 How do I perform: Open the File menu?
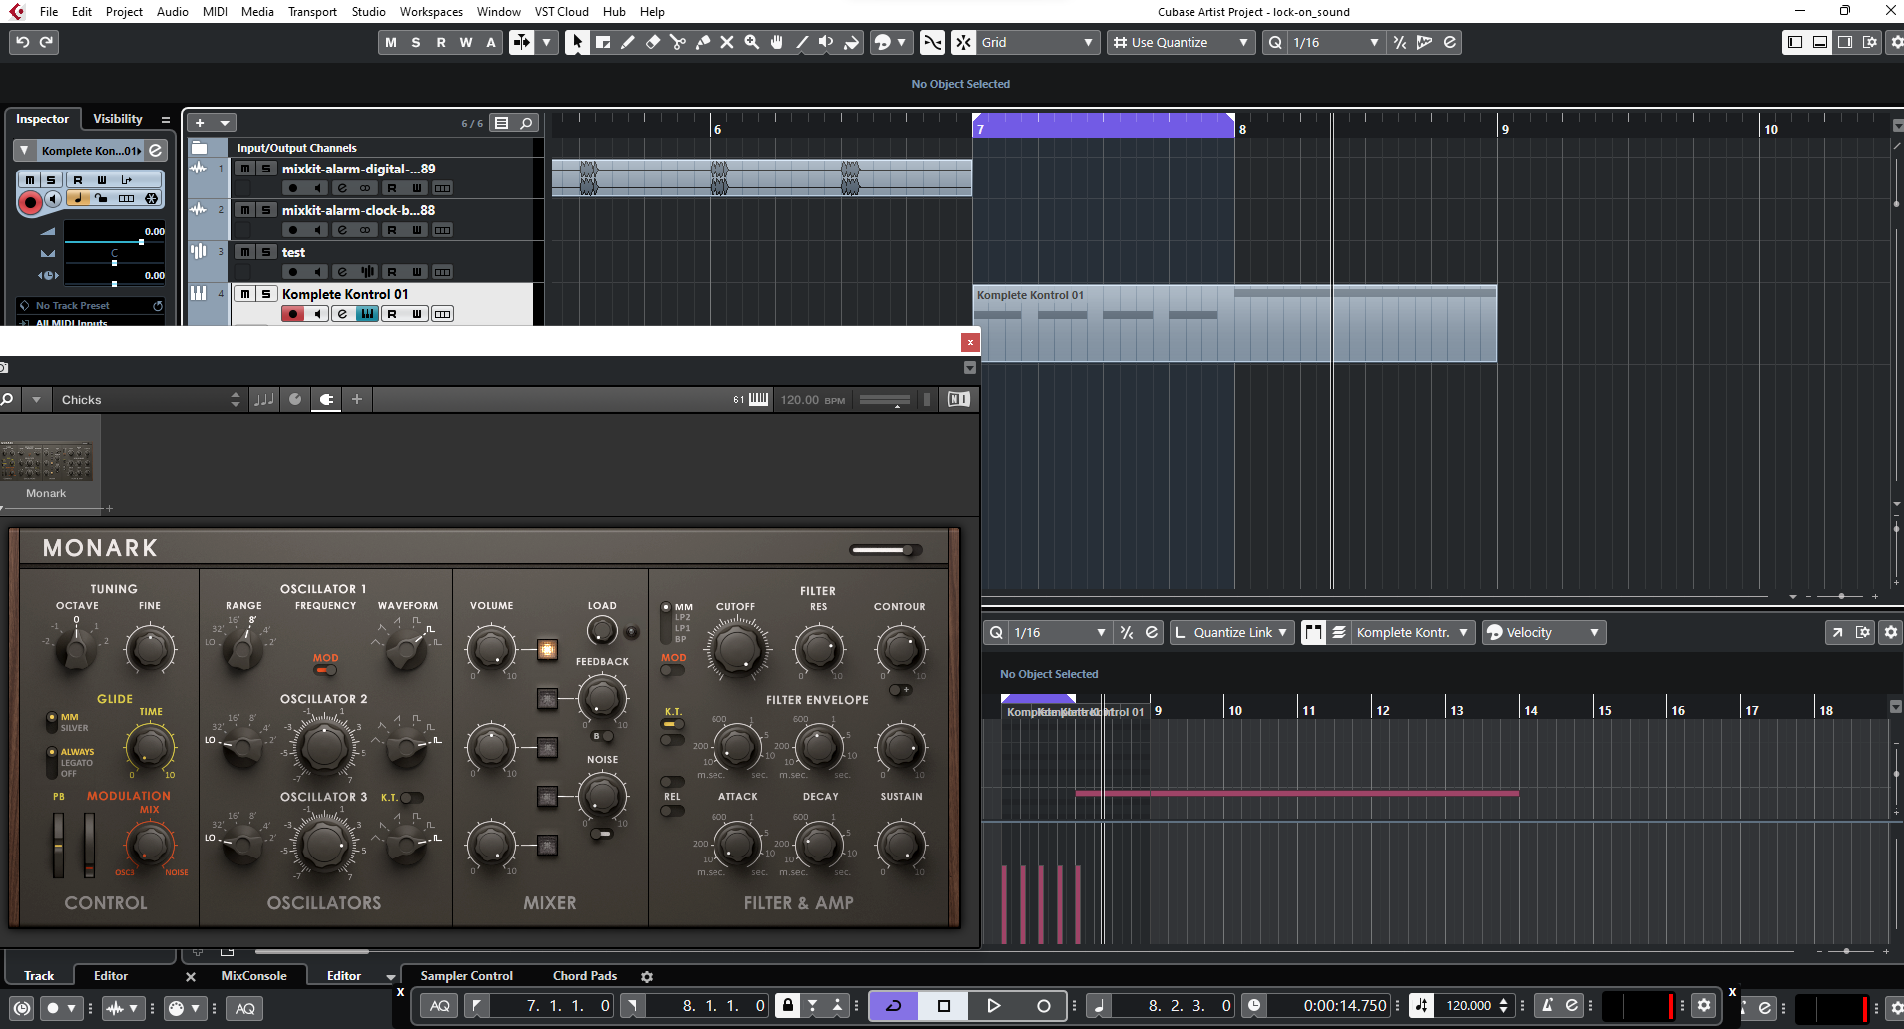(x=49, y=12)
